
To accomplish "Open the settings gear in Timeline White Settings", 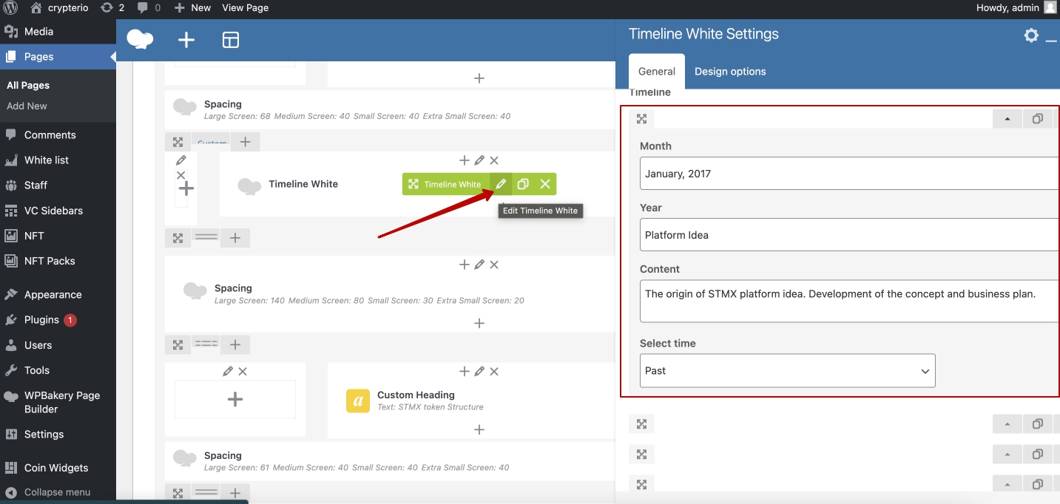I will tap(1031, 35).
